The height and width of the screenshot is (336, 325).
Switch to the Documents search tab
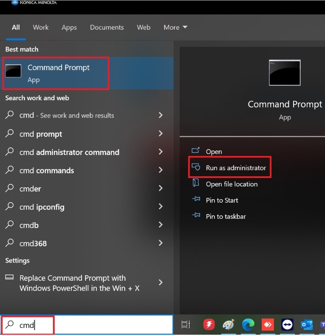[106, 27]
